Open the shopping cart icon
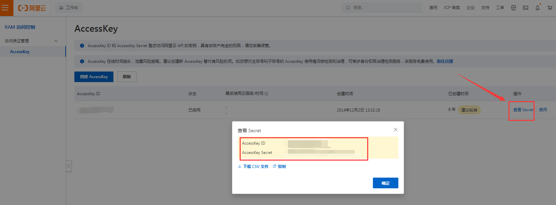This screenshot has height=205, width=556. click(x=550, y=8)
